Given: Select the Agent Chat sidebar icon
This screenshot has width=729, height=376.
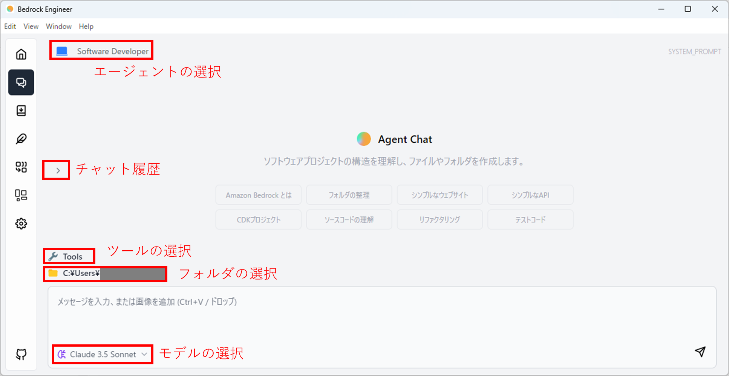Looking at the screenshot, I should (21, 82).
